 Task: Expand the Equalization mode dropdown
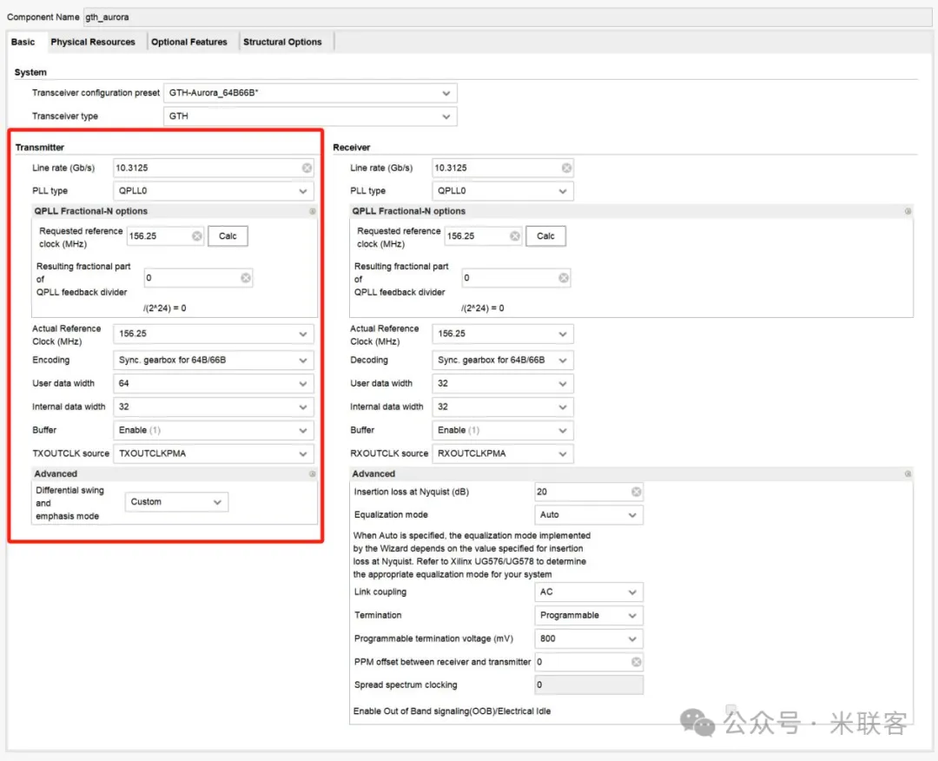coord(589,515)
